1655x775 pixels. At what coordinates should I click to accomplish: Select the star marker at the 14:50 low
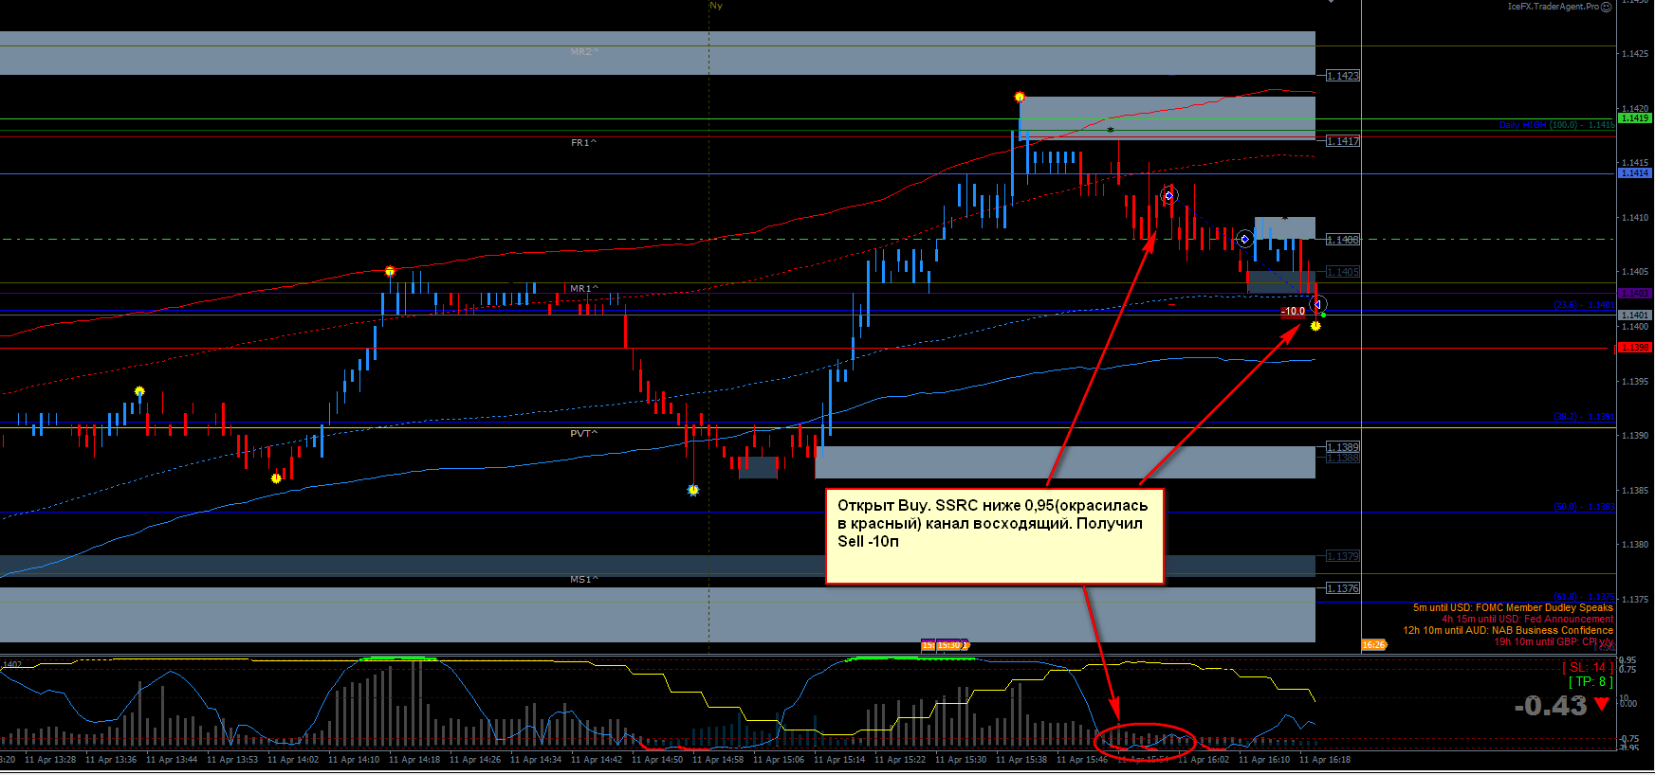tap(693, 490)
